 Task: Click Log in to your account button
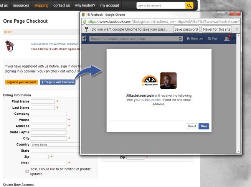click(21, 82)
